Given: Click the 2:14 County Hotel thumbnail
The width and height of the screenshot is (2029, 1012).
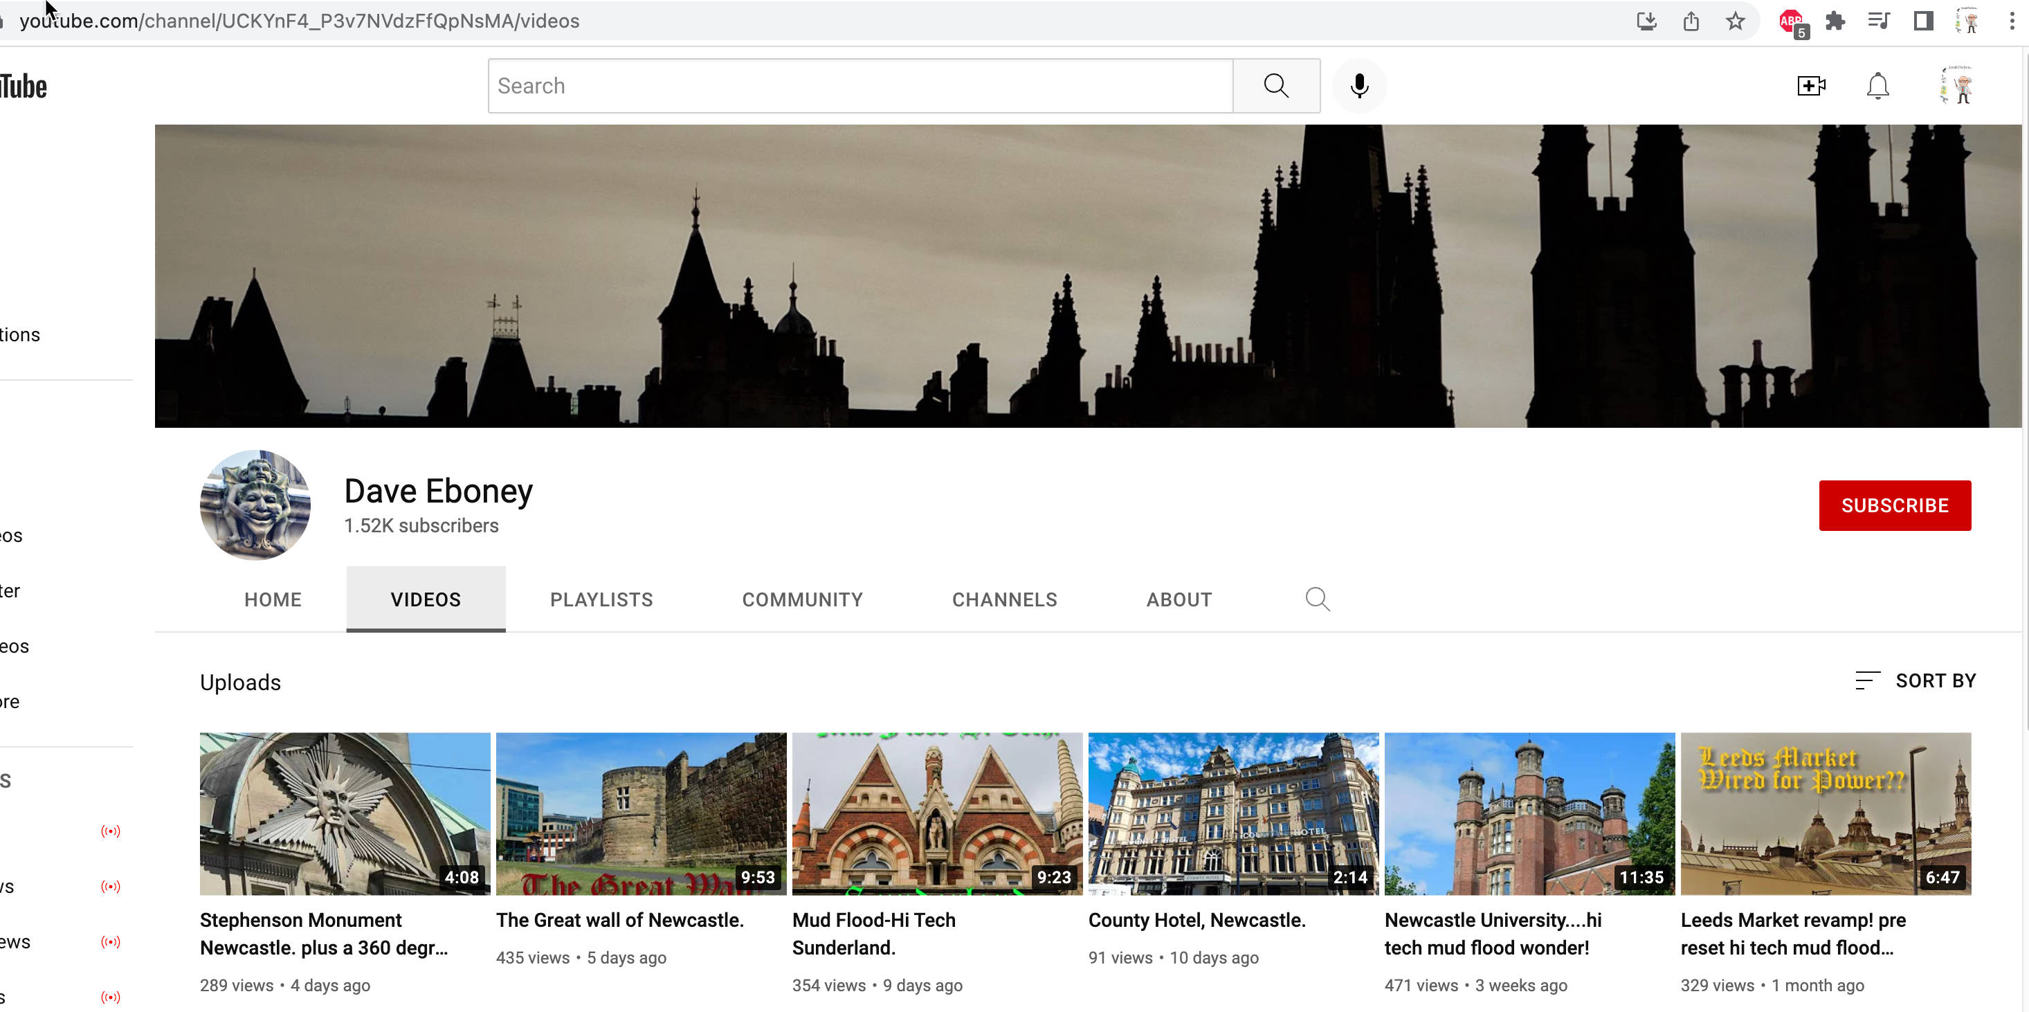Looking at the screenshot, I should [1232, 813].
